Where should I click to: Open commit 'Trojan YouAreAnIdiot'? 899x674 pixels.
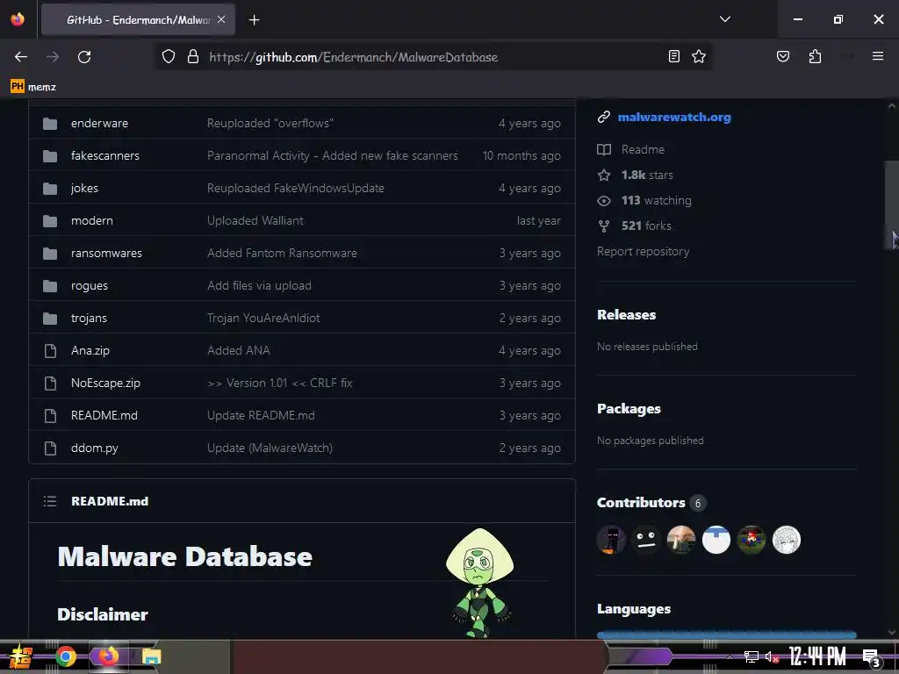pyautogui.click(x=263, y=318)
